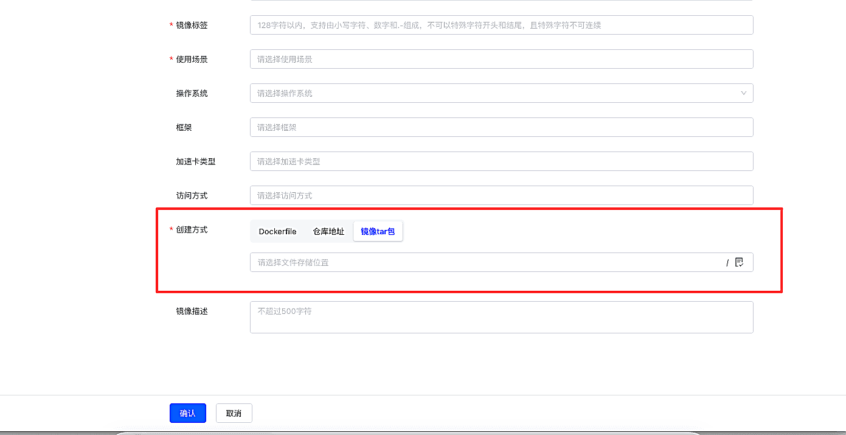This screenshot has width=846, height=435.
Task: Focus the 镜像描述 text area
Action: click(x=501, y=317)
